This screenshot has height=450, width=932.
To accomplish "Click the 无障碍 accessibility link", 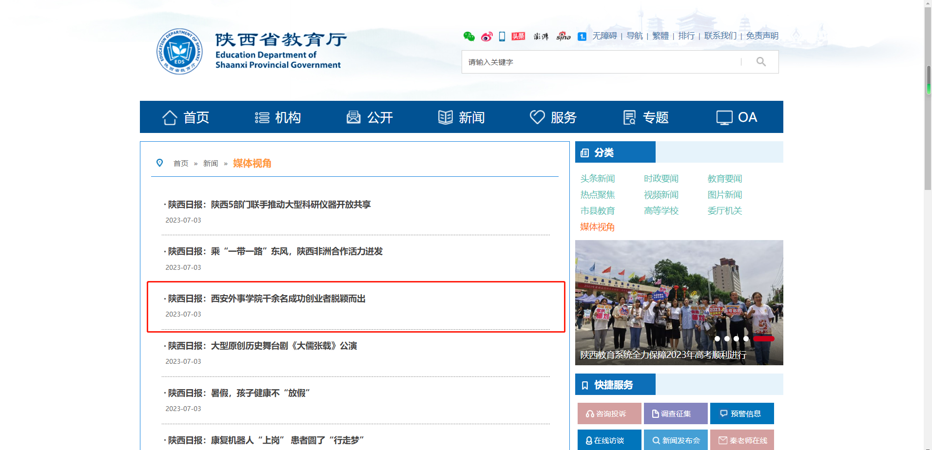I will click(x=604, y=36).
